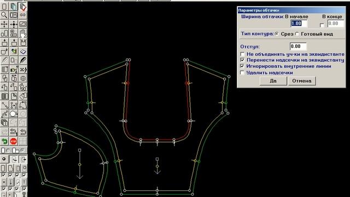Select the 3D stacked box tool

click(x=4, y=123)
